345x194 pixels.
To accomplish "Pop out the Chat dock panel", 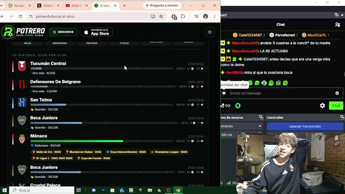I will coord(336,15).
